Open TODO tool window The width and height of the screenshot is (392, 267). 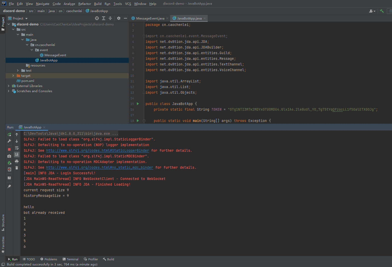pos(29,259)
